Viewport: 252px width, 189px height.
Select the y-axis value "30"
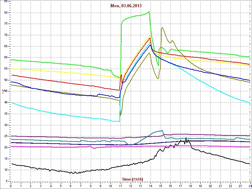(6, 125)
